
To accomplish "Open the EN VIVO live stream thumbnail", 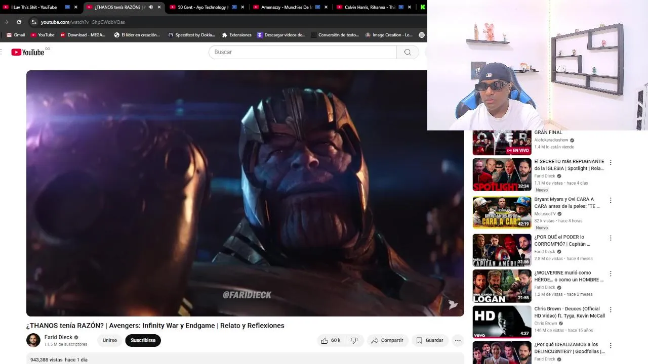I will click(x=502, y=143).
